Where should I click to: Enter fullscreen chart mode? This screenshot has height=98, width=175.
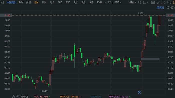pyautogui.click(x=163, y=2)
